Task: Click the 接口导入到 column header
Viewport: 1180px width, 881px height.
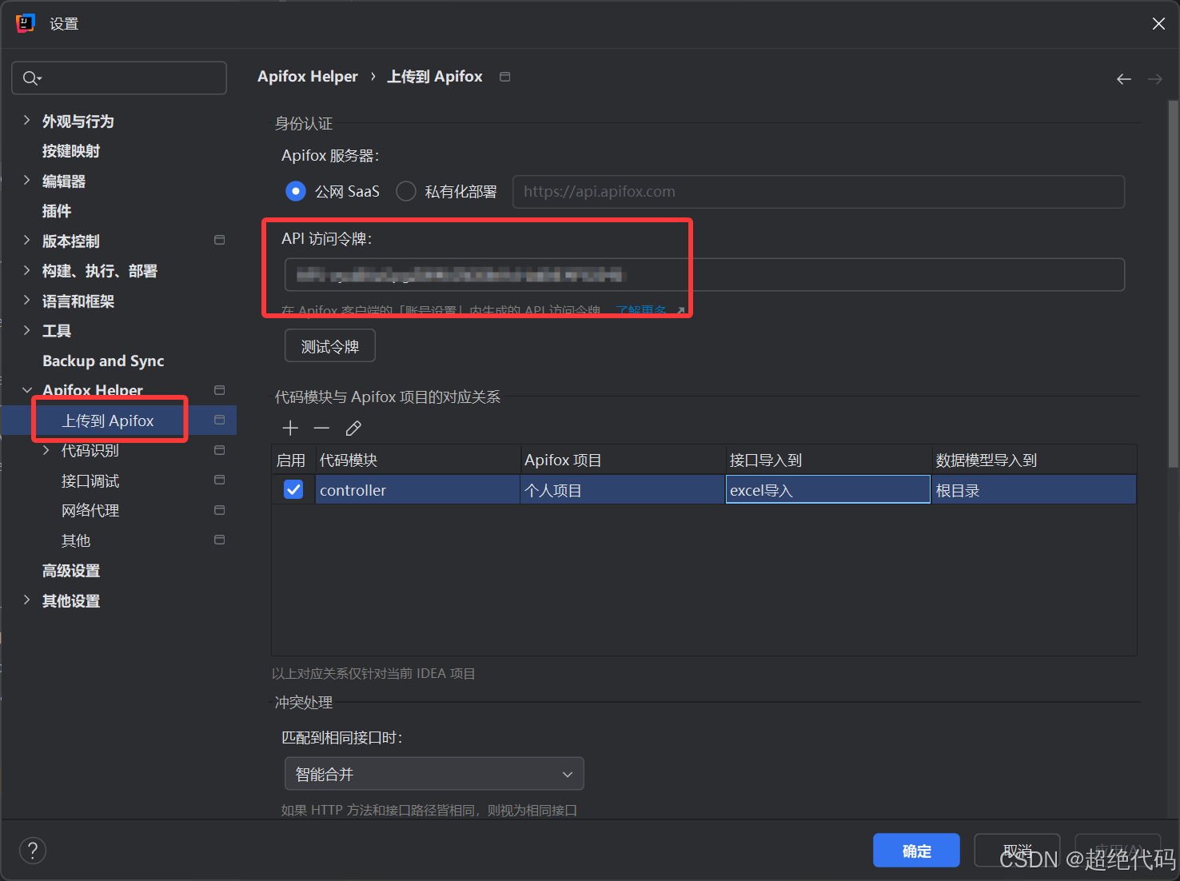Action: point(828,460)
